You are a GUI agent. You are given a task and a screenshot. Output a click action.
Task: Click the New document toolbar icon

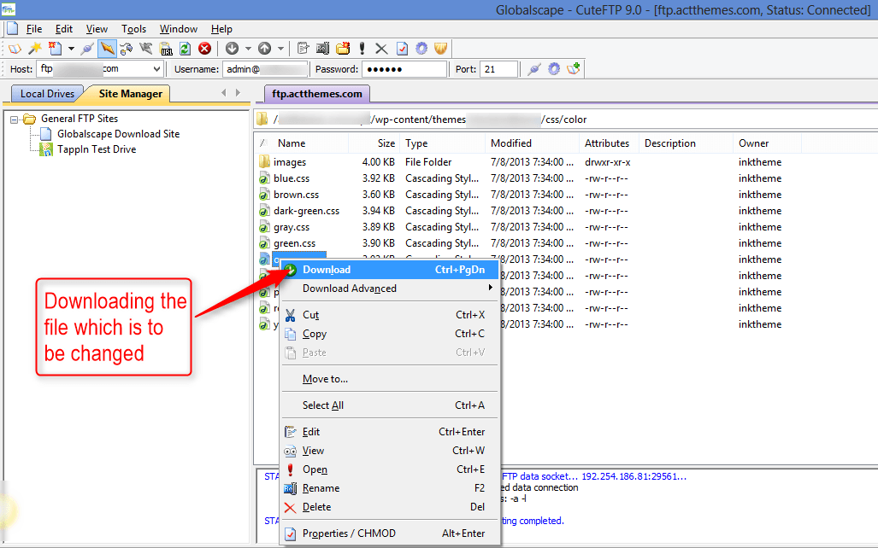[x=55, y=49]
